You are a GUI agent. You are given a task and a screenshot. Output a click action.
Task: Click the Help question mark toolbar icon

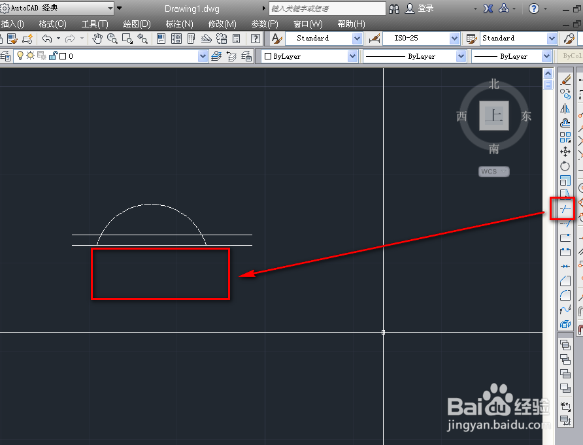255,39
